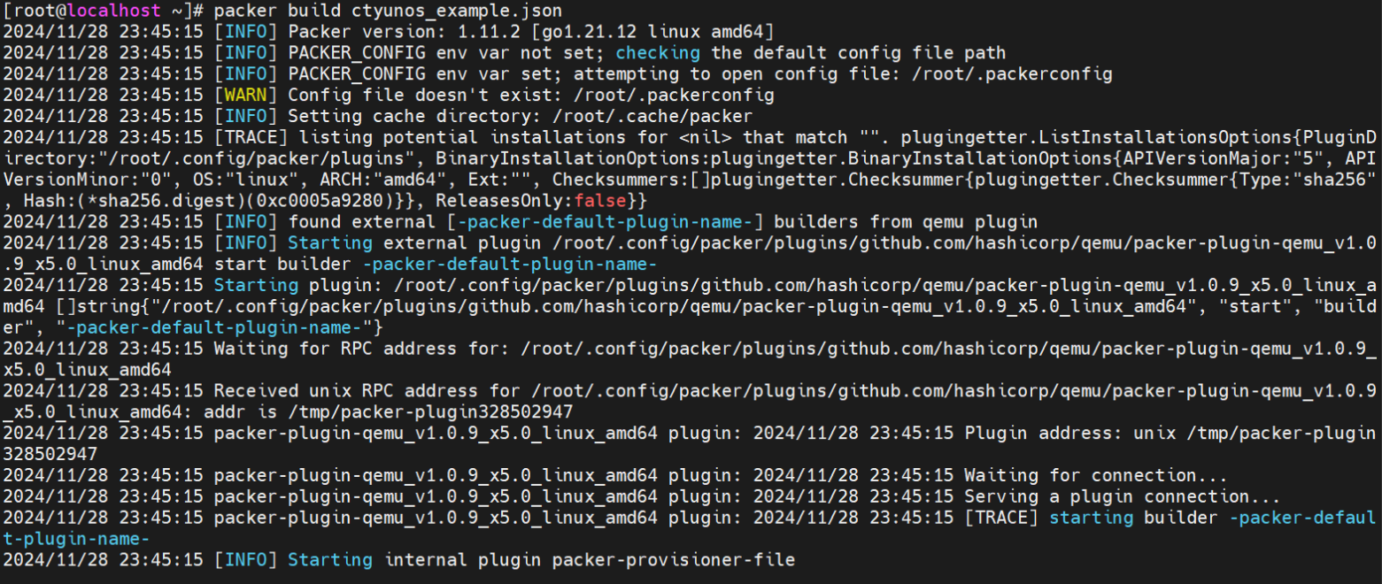Viewport: 1382px width, 584px height.
Task: Click packer-provisioner-file in the last line
Action: (673, 560)
